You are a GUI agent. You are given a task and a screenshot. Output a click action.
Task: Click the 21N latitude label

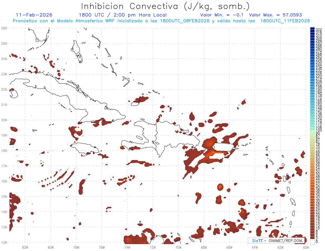4,105
